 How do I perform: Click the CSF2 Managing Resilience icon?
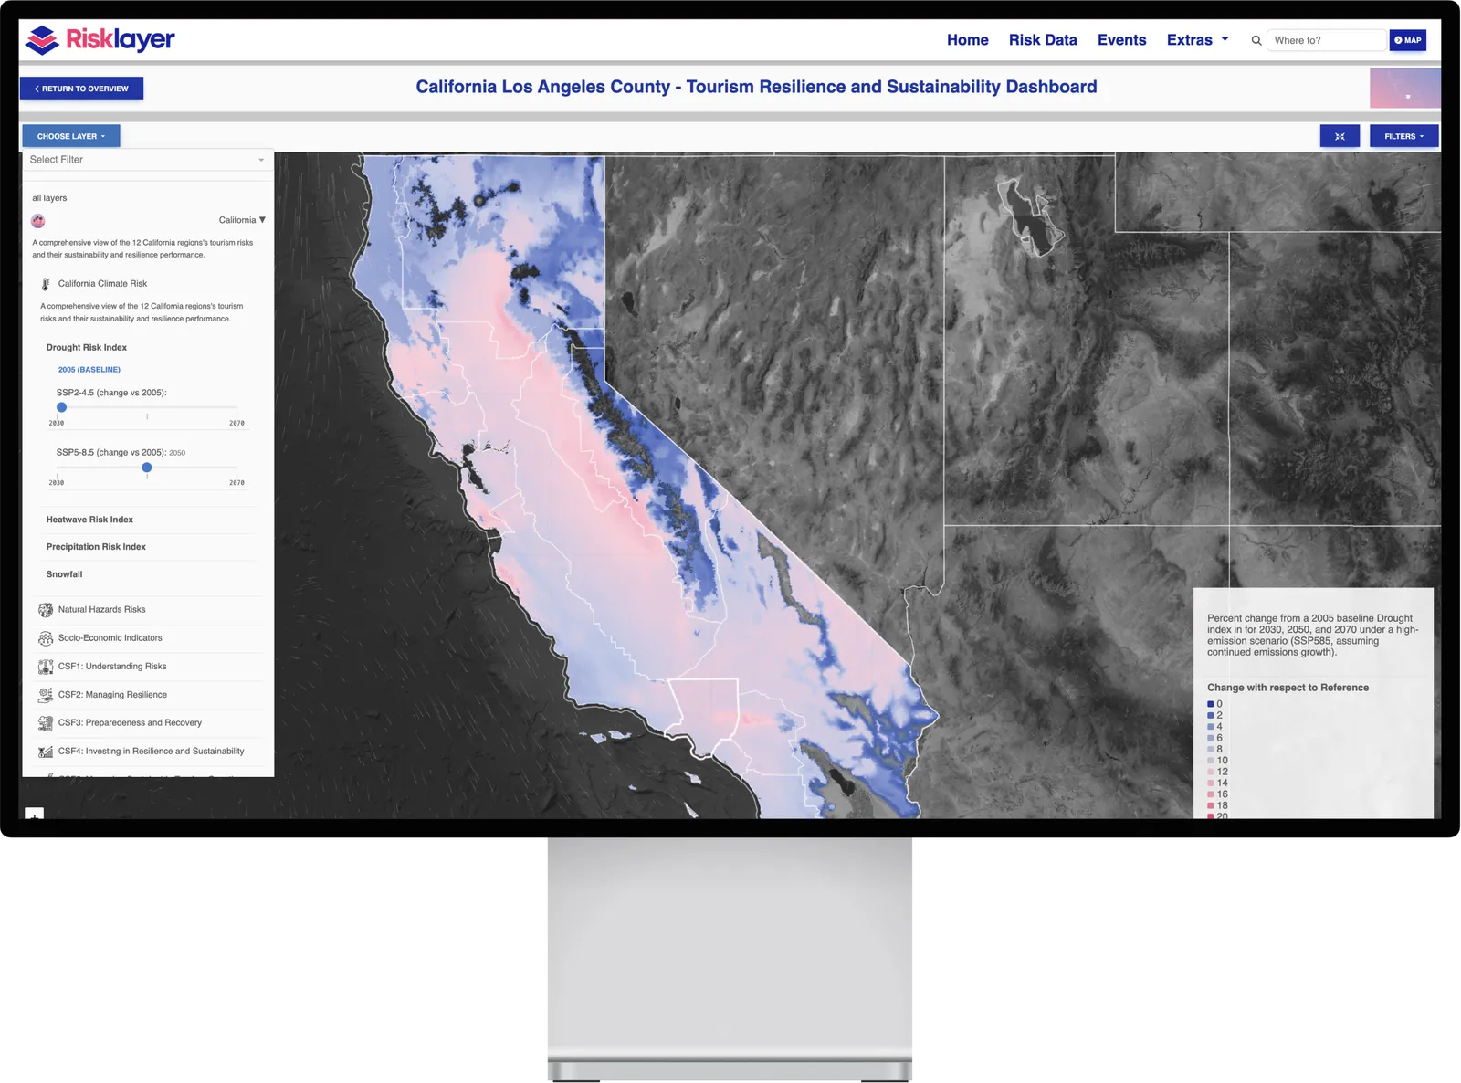tap(46, 695)
